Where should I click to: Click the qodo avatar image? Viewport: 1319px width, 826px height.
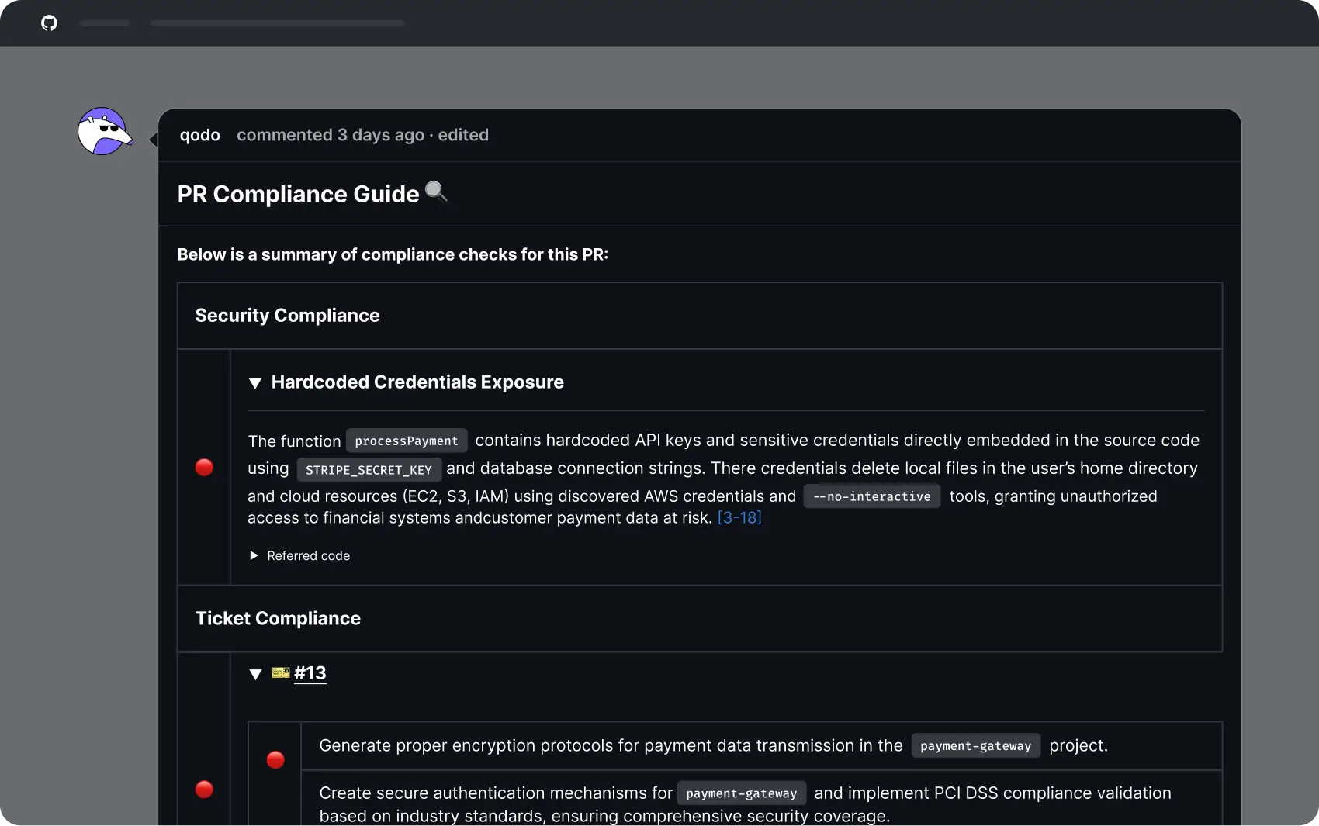pos(104,131)
